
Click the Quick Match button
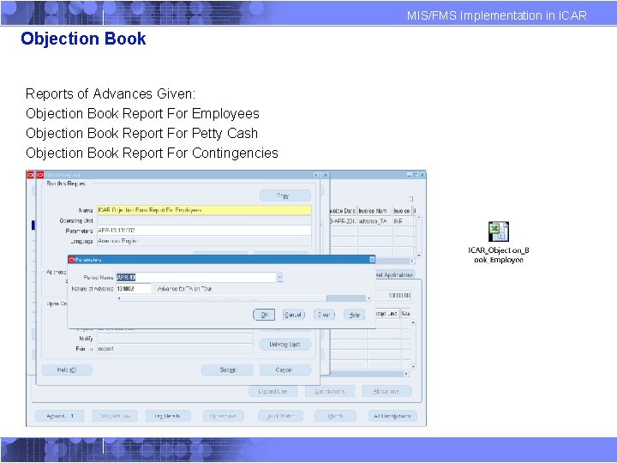coord(280,416)
